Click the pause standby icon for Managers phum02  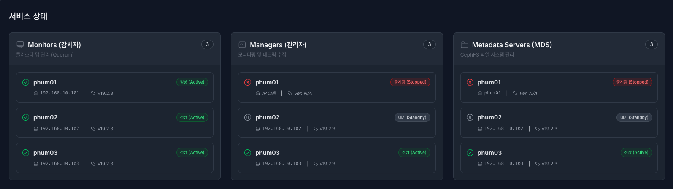tap(248, 117)
